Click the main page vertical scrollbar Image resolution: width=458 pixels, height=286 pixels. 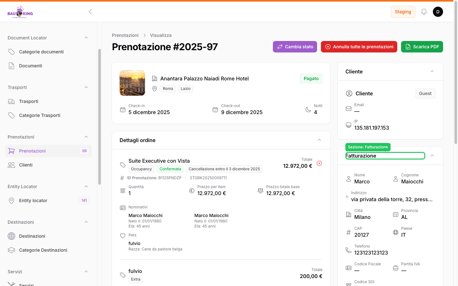point(455,73)
